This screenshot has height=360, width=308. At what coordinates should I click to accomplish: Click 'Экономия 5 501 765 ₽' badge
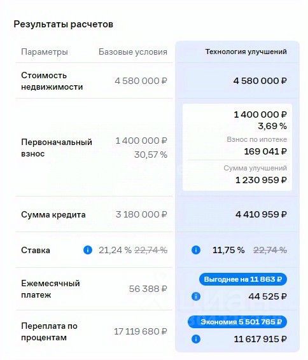(237, 322)
